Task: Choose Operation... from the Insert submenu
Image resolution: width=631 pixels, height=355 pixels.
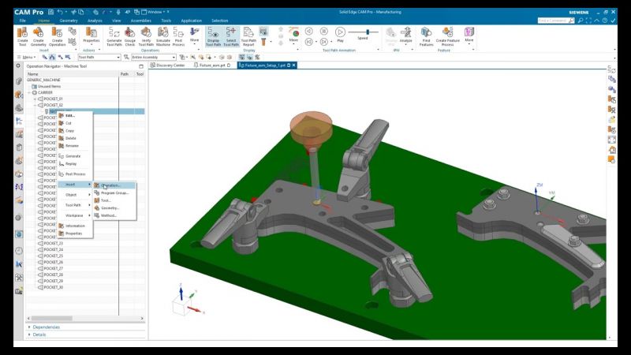Action: [x=111, y=185]
